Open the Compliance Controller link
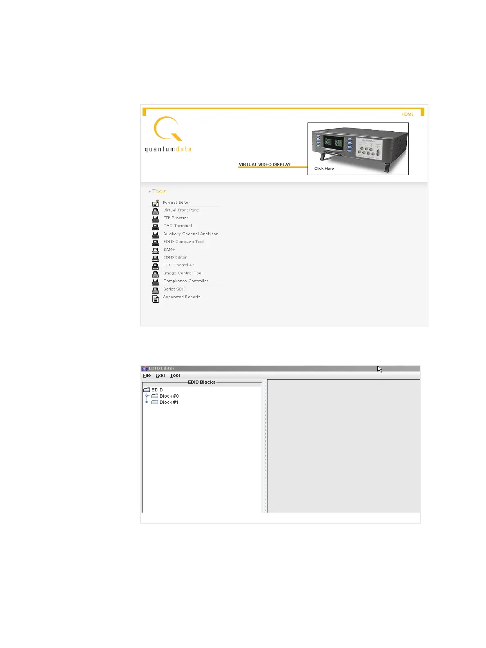The image size is (486, 648). 186,281
